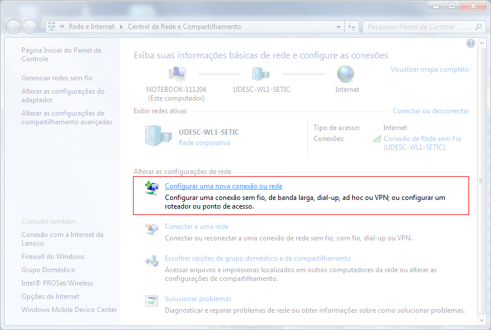Image resolution: width=491 pixels, height=330 pixels.
Task: Open 'Gerenciar redes sem fio' sidebar link
Action: [57, 78]
